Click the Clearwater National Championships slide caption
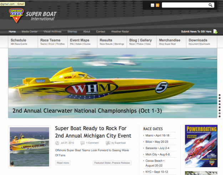This screenshot has width=223, height=175. (87, 111)
